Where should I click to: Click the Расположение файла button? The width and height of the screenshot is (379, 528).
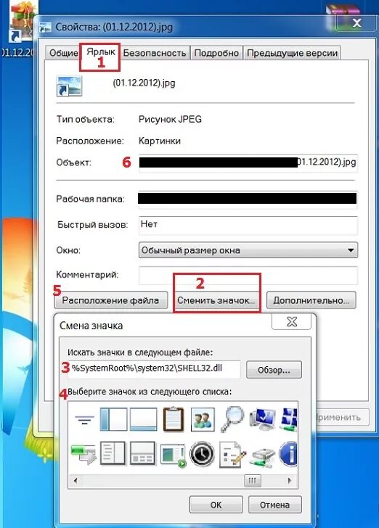point(110,300)
